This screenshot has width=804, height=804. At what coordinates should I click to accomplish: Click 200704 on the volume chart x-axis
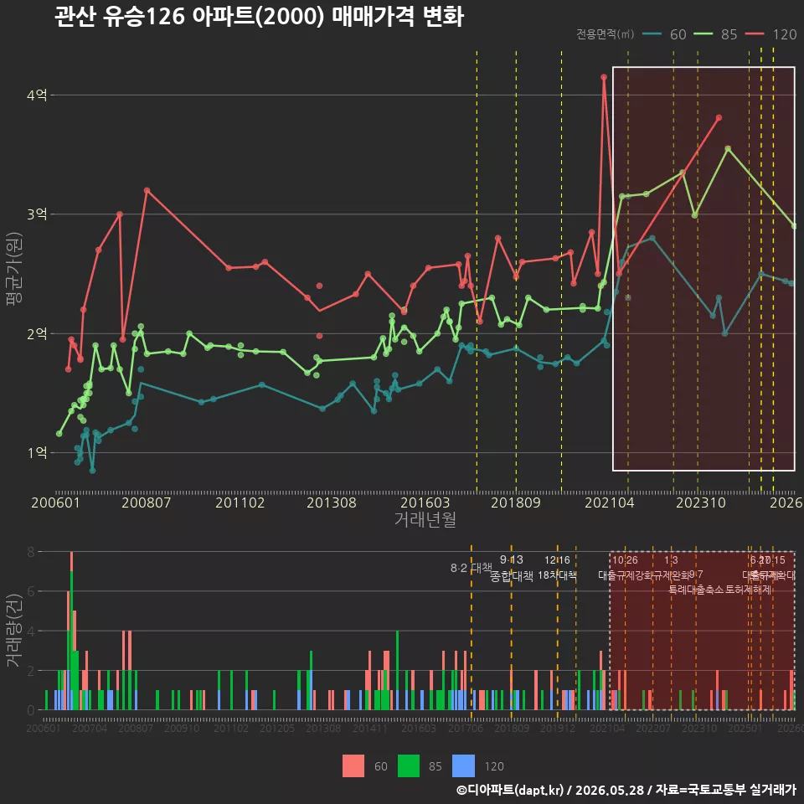point(90,728)
